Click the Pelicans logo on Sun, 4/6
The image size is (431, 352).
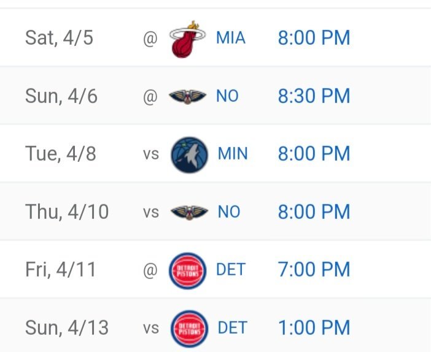coord(188,96)
